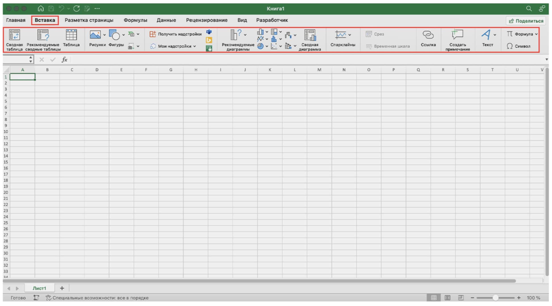
Task: Insert a PivotTable (Сводная таблица)
Action: [x=14, y=35]
